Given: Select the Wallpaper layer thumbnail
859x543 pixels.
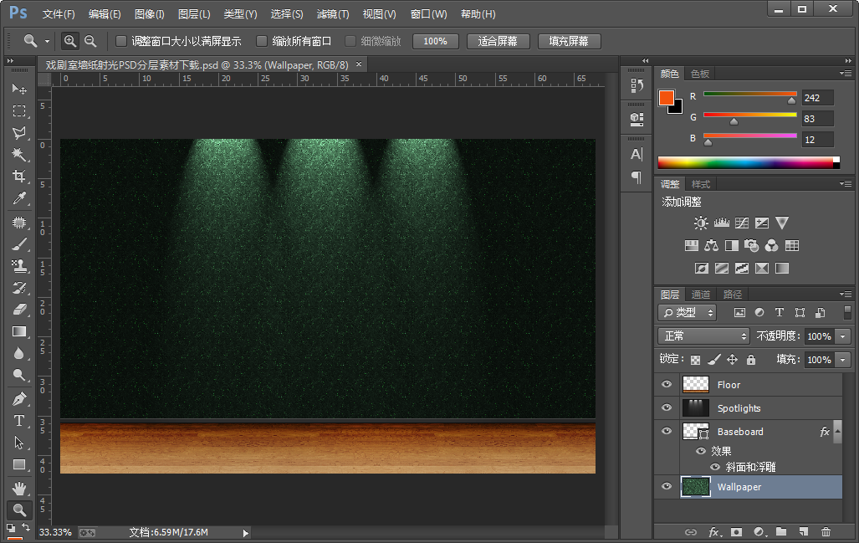Looking at the screenshot, I should point(696,487).
